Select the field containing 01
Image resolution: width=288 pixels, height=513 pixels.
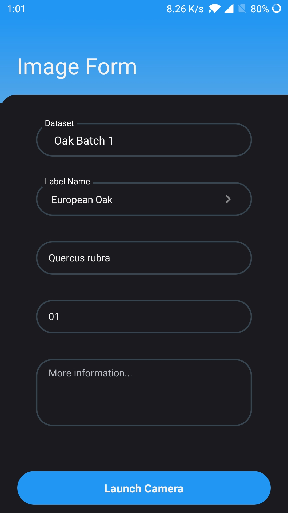click(144, 317)
